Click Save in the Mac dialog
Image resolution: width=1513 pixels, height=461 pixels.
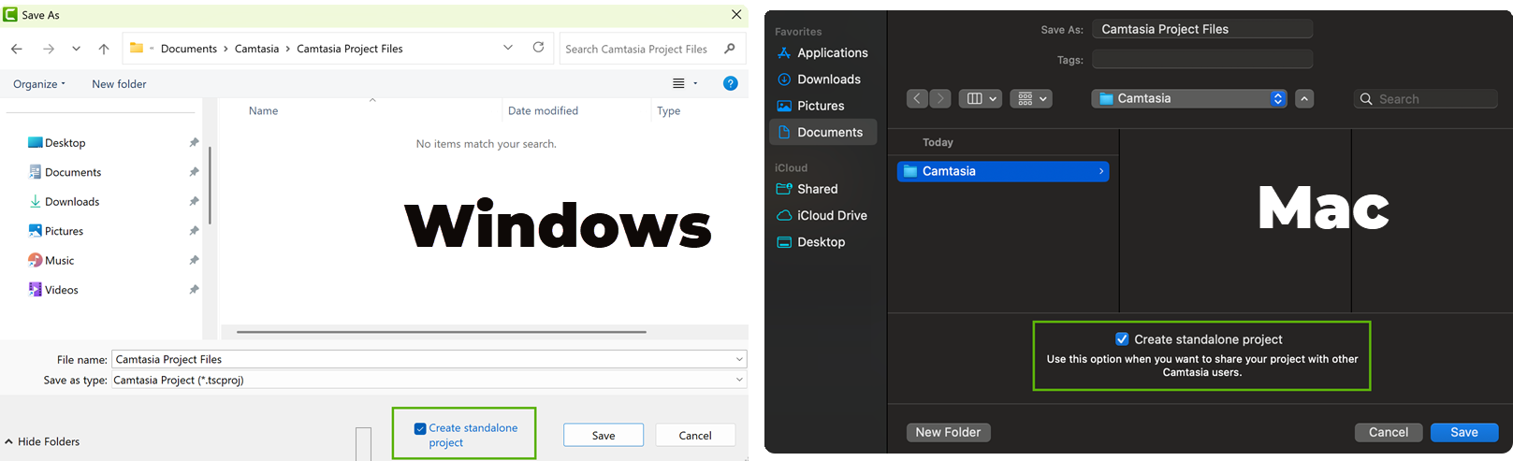pos(1464,432)
